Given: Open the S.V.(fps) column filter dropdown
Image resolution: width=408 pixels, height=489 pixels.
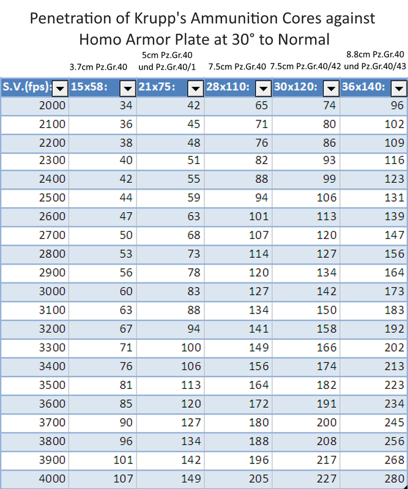Looking at the screenshot, I should 60,89.
